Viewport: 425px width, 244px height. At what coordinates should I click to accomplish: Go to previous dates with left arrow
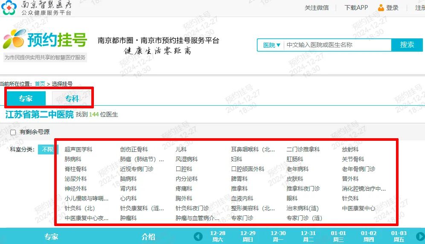click(198, 236)
